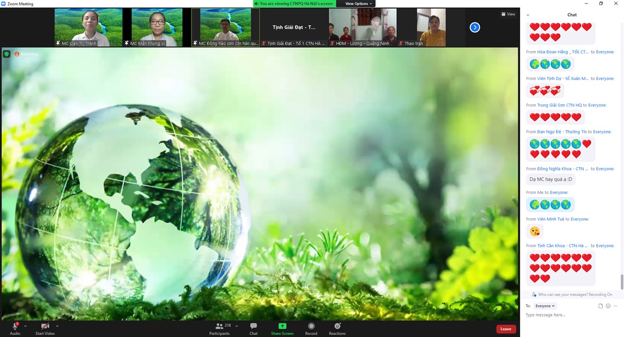Open View Options dropdown at top
The image size is (624, 337).
[358, 3]
